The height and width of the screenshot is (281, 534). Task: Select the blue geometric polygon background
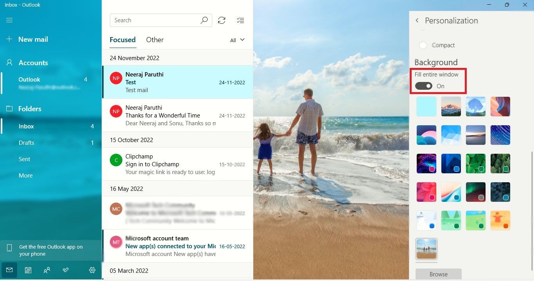tap(451, 135)
